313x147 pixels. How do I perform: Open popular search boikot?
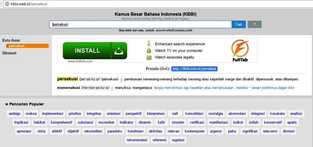(238, 122)
